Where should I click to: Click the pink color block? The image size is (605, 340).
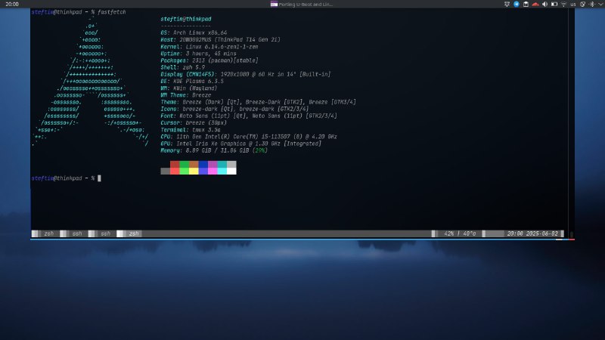click(213, 172)
